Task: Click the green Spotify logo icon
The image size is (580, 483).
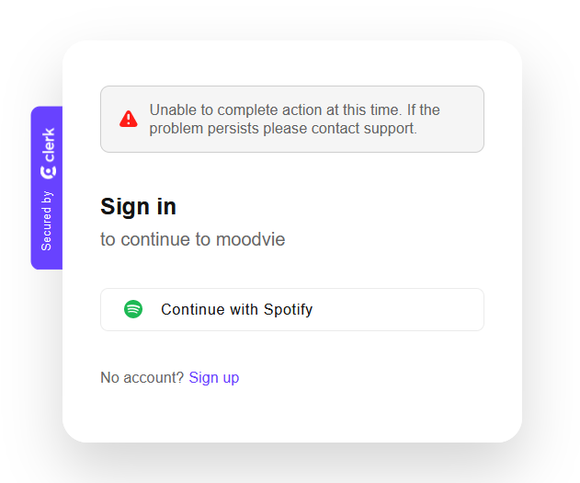Action: pos(133,309)
